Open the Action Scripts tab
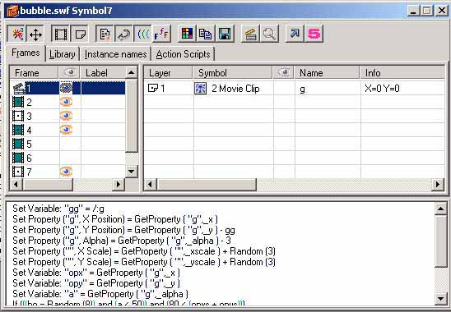 (184, 54)
